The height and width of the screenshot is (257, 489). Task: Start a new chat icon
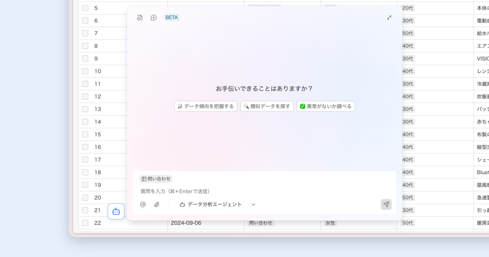(x=154, y=18)
